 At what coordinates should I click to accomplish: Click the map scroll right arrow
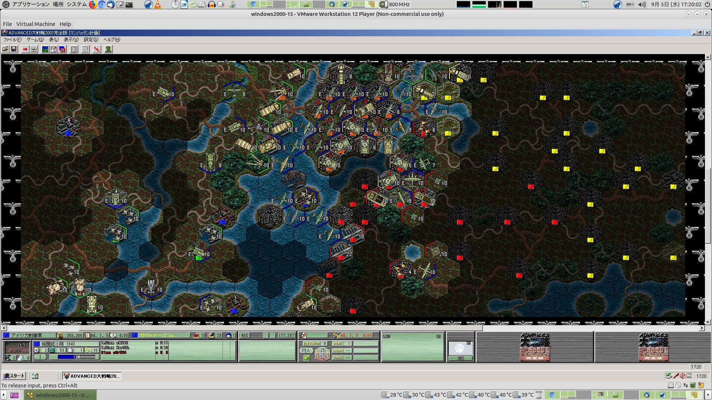point(702,328)
